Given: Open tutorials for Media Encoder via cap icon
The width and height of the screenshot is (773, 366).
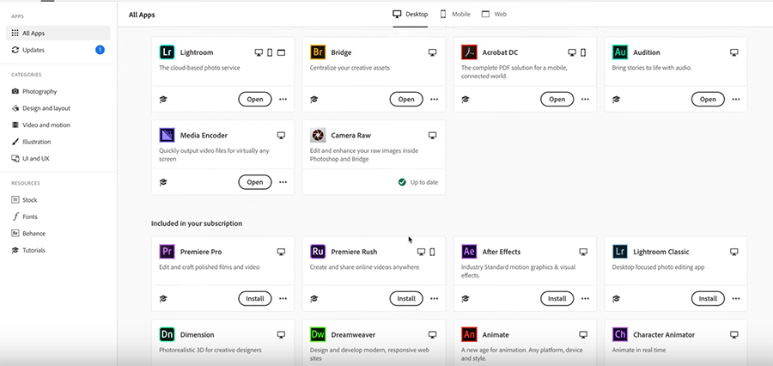Looking at the screenshot, I should (163, 182).
